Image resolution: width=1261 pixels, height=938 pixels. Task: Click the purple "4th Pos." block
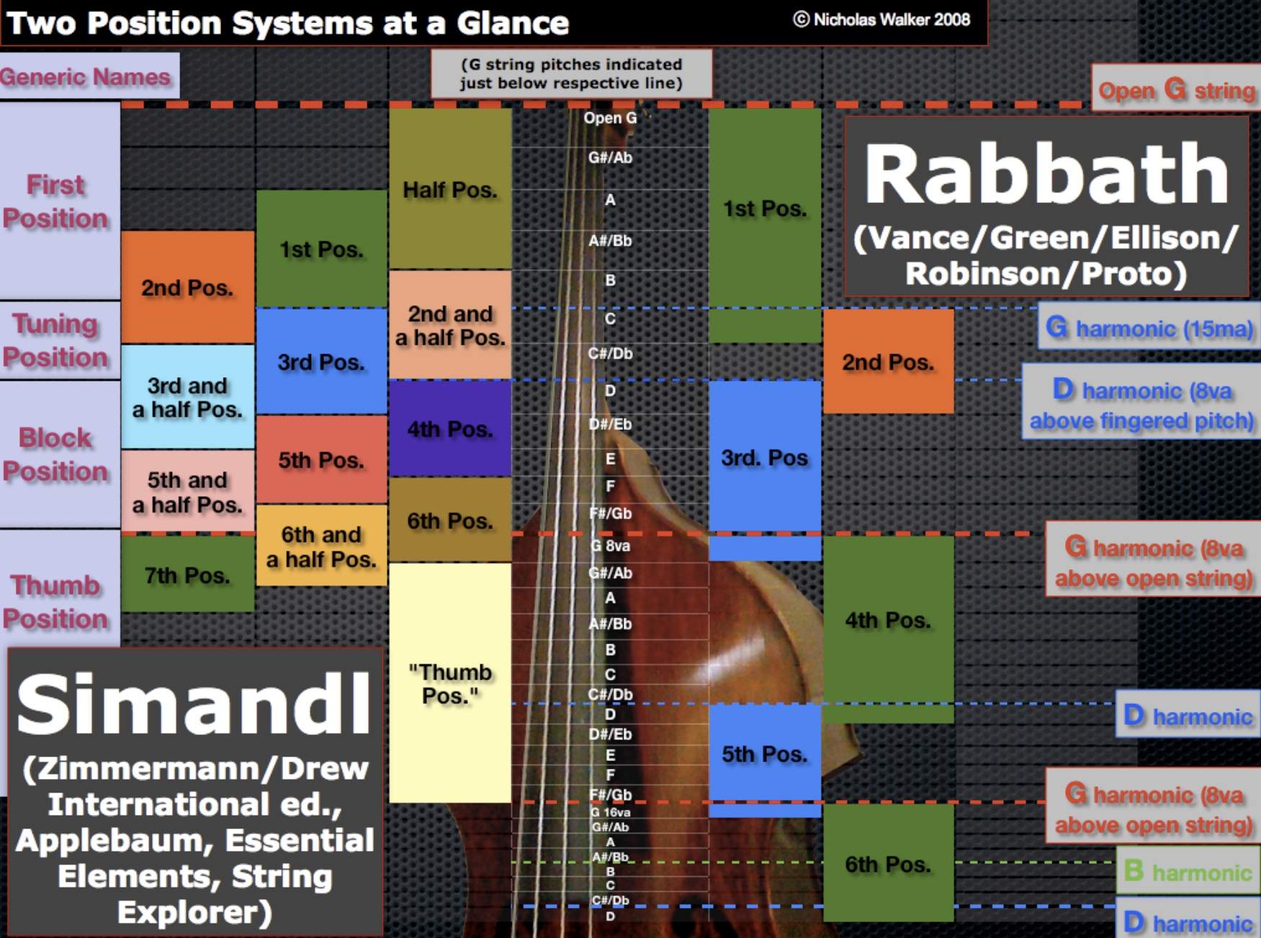pyautogui.click(x=450, y=428)
